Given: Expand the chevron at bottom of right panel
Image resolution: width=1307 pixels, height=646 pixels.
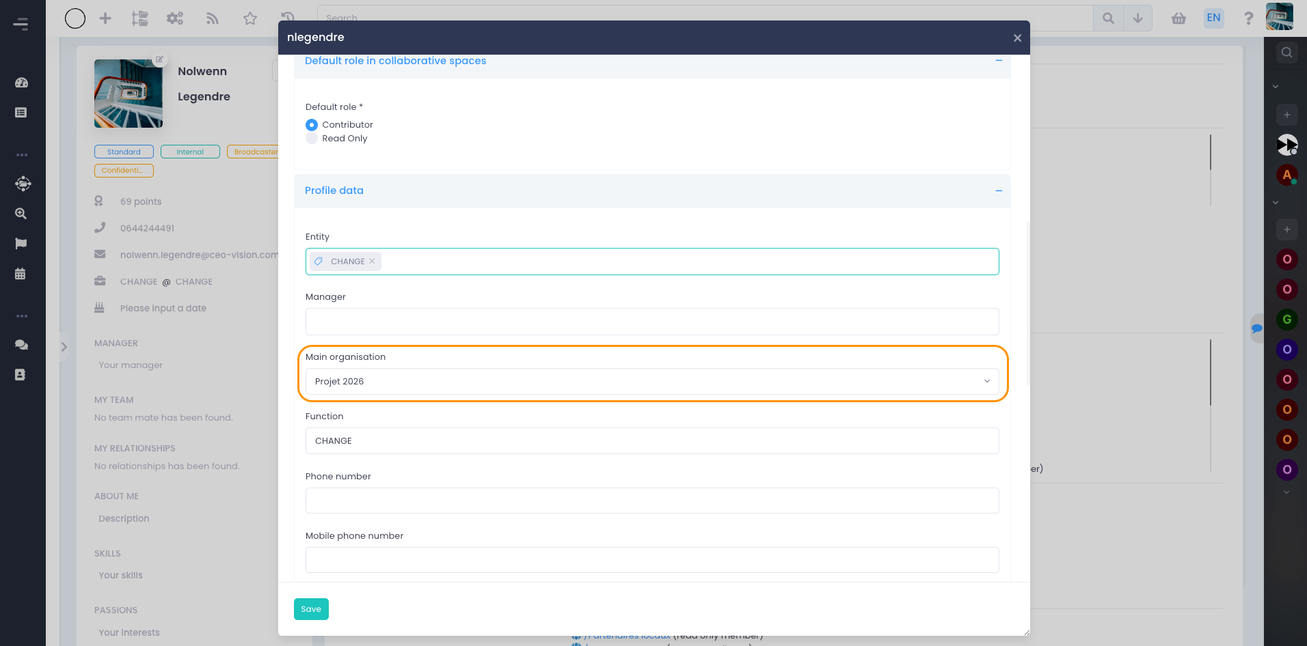Looking at the screenshot, I should coord(1286,492).
